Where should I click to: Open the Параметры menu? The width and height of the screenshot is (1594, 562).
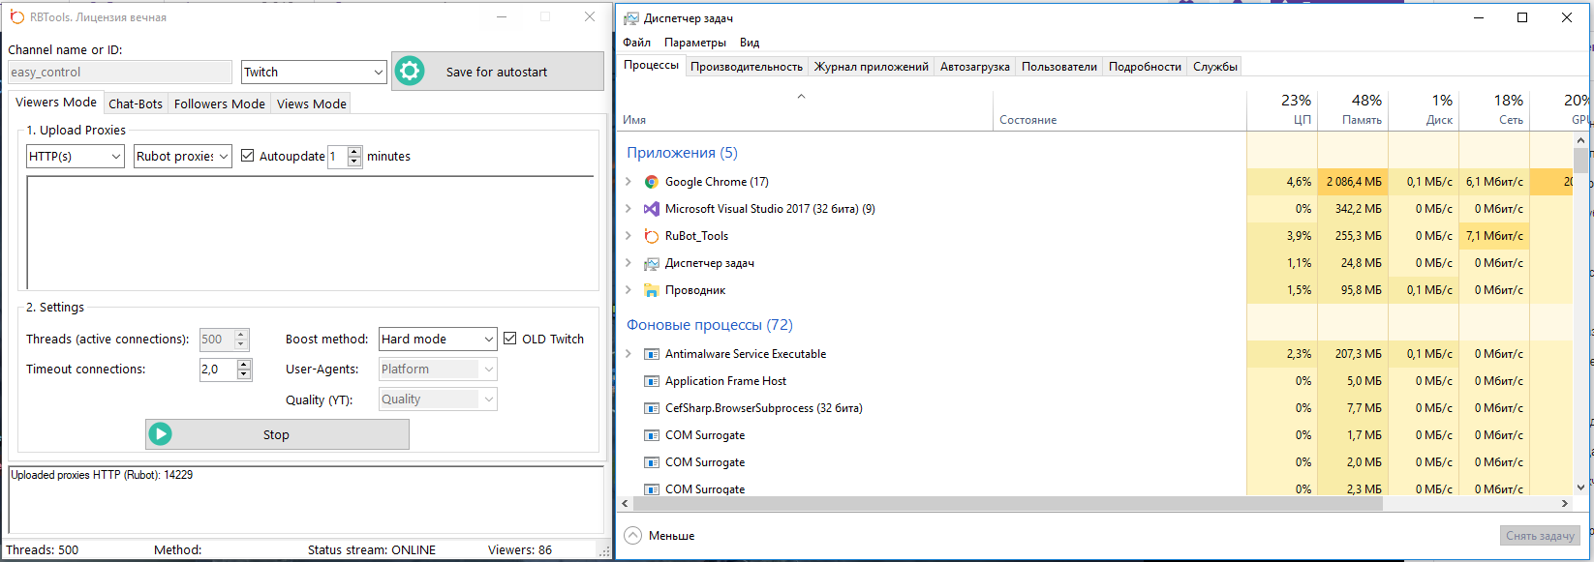point(694,43)
